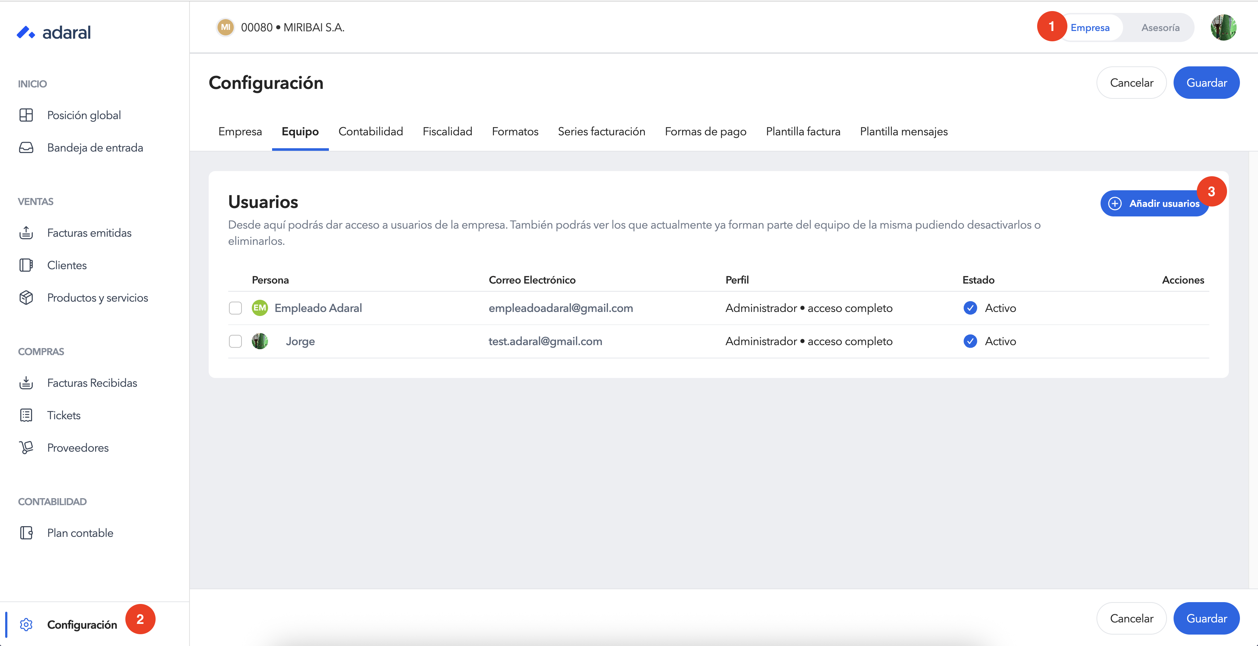The height and width of the screenshot is (646, 1258).
Task: Open Productos y servicios
Action: tap(98, 297)
